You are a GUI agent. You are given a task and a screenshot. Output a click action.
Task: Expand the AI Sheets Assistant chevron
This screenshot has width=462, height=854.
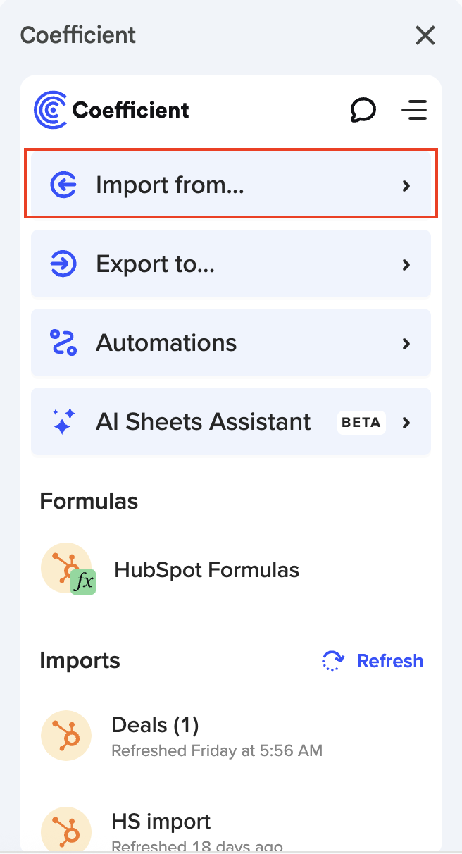tap(406, 423)
